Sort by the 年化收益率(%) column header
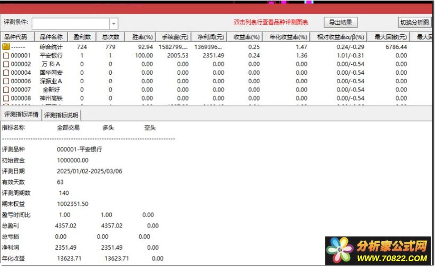Screen dimensions: 436x267 (286, 37)
